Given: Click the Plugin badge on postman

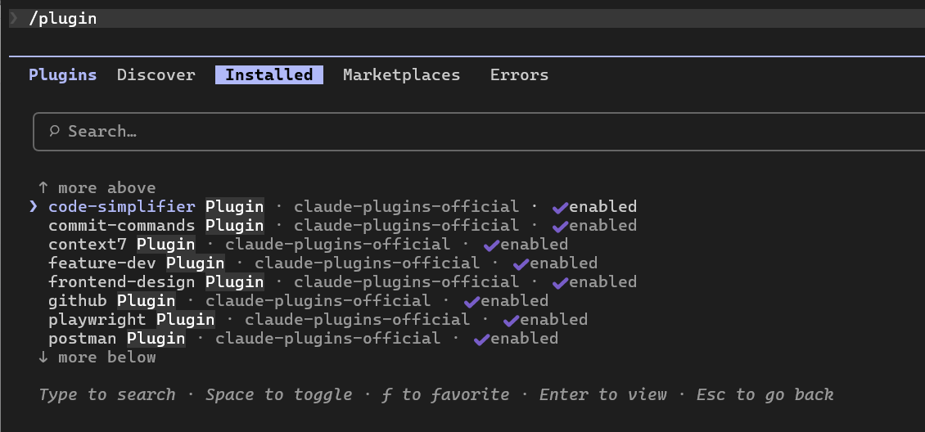Looking at the screenshot, I should [156, 338].
